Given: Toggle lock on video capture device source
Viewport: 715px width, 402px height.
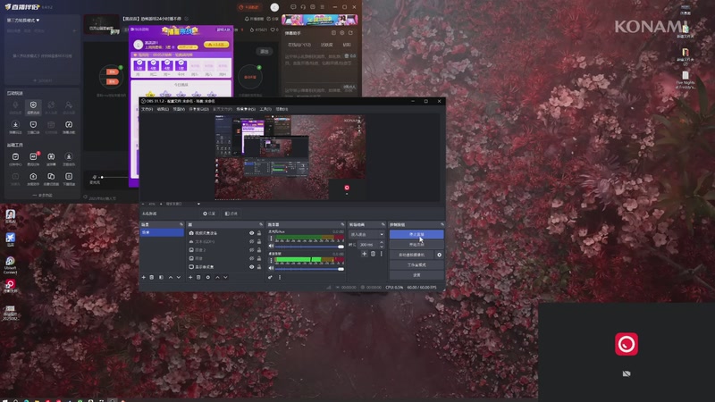Looking at the screenshot, I should click(x=259, y=233).
